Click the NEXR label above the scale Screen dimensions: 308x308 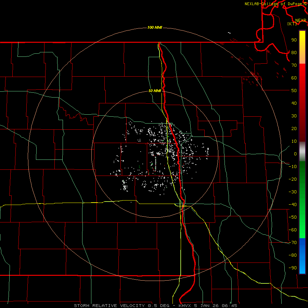point(301,21)
